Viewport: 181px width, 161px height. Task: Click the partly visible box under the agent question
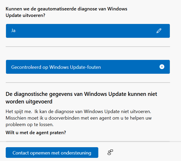point(88,141)
